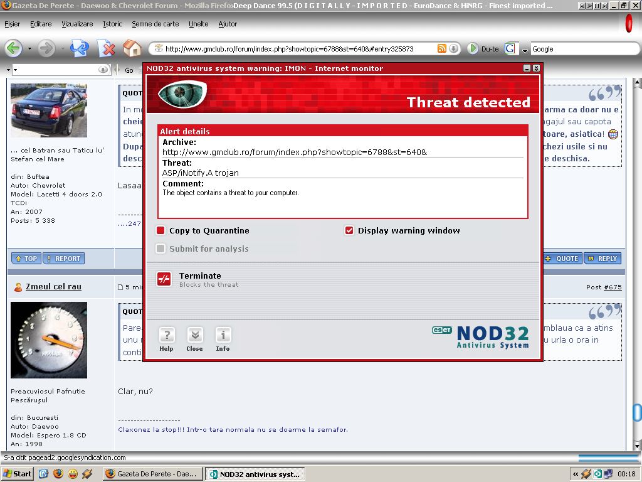Open the Istoric menu

[x=113, y=24]
